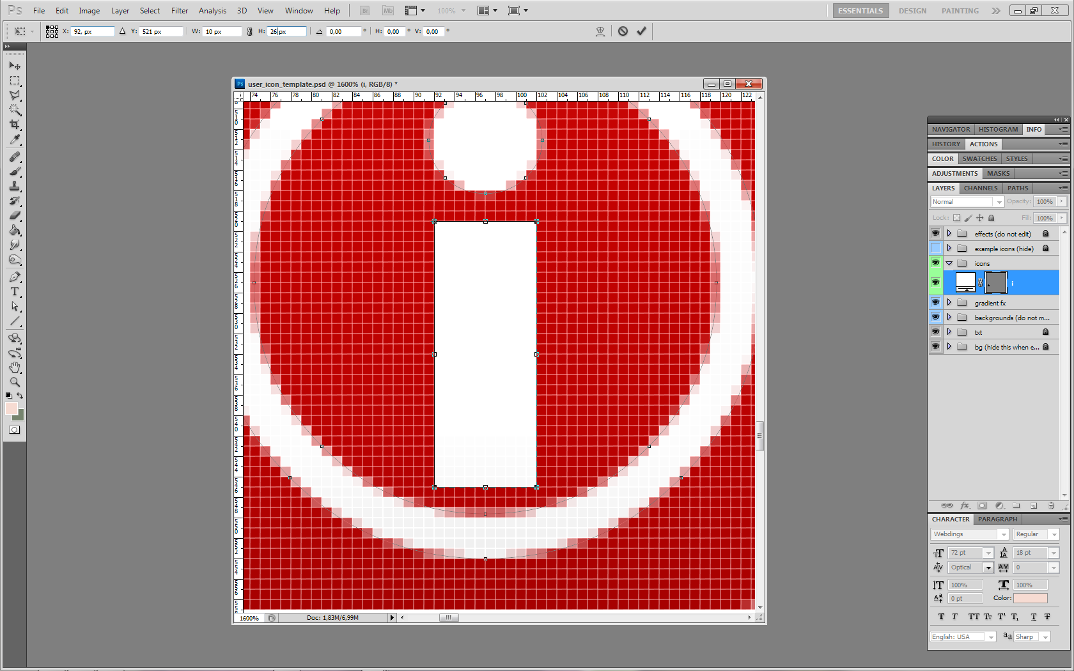The image size is (1074, 671).
Task: Select the Polygonal Lasso tool
Action: click(15, 95)
